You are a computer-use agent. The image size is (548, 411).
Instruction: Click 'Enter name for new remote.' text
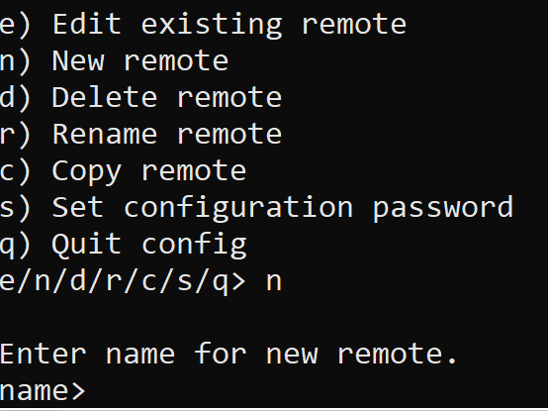[x=228, y=354]
